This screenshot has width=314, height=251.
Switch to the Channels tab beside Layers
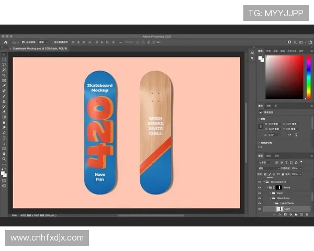coord(269,156)
